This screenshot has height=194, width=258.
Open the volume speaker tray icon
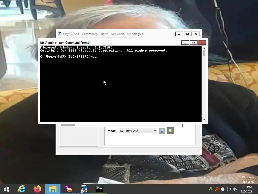pyautogui.click(x=235, y=189)
